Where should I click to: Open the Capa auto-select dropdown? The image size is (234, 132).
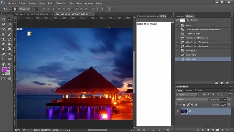coord(24,9)
